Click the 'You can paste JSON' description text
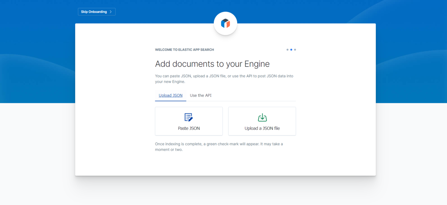447x205 pixels. [x=224, y=79]
